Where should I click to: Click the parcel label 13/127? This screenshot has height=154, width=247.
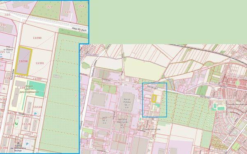pyautogui.click(x=29, y=134)
